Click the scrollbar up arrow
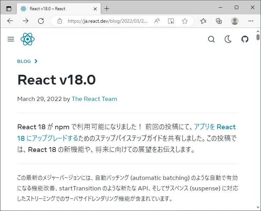The height and width of the screenshot is (211, 261). point(258,31)
